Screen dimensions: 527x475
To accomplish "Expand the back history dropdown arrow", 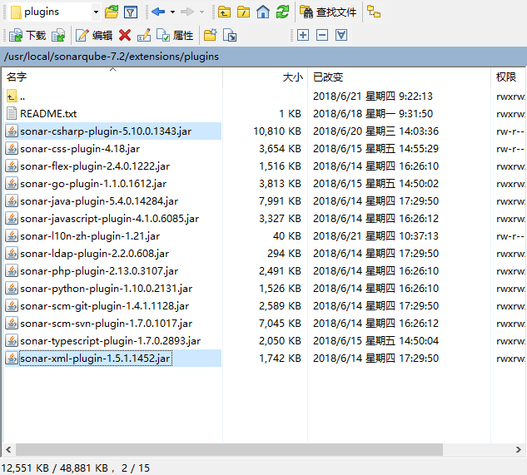I will (x=173, y=12).
